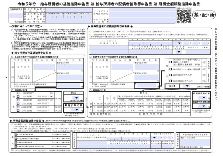Open the dependent's birth date era dropdown
The image size is (223, 156).
click(154, 137)
